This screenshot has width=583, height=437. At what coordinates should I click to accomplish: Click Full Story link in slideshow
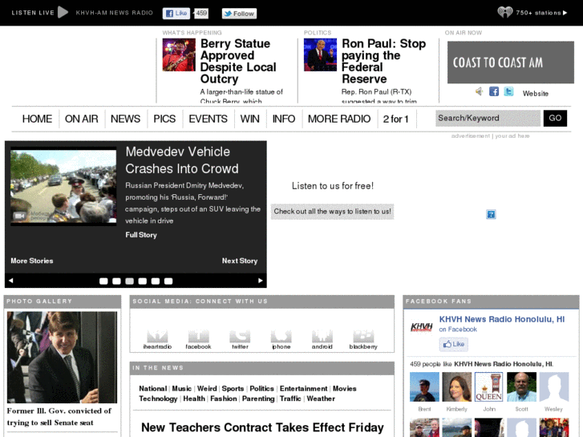click(141, 235)
